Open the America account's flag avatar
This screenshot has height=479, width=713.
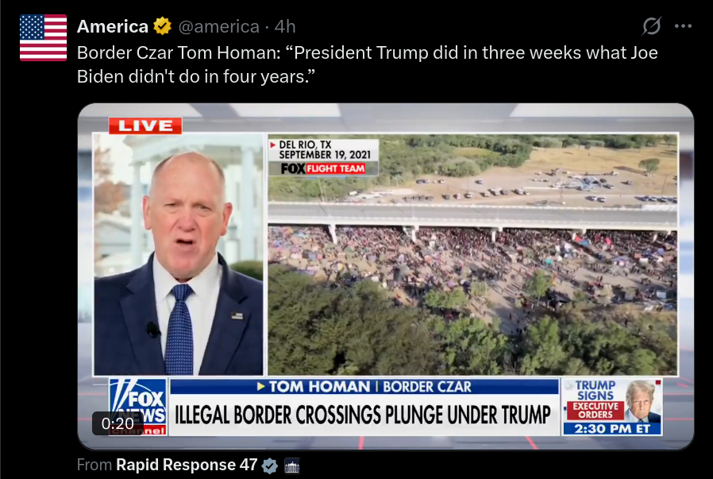click(x=43, y=38)
